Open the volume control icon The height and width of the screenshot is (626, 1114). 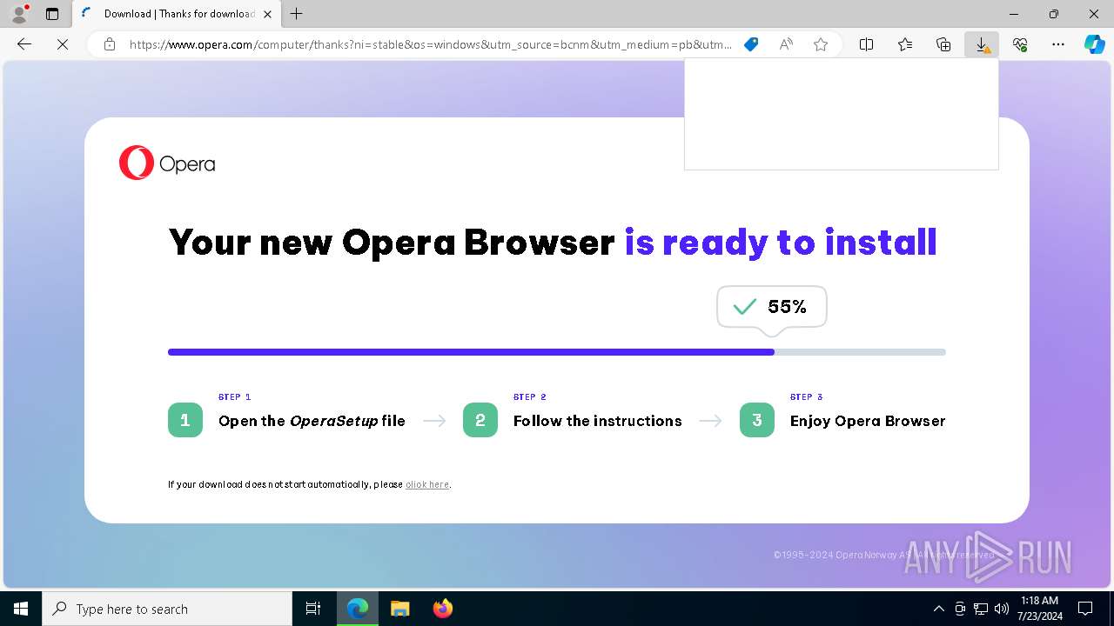tap(1002, 609)
